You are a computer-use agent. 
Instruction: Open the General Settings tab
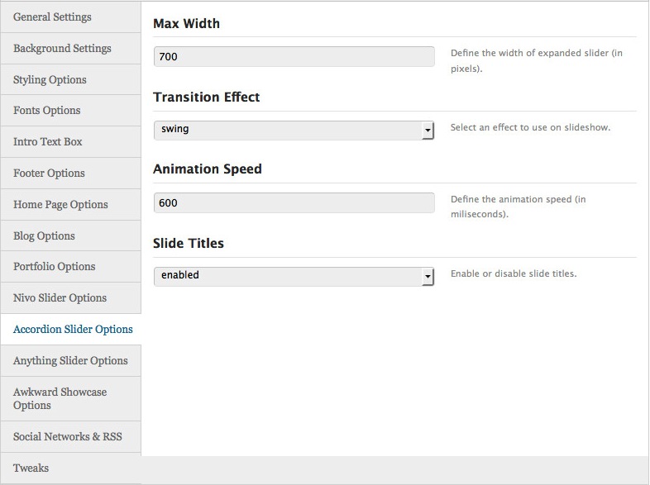pos(52,17)
